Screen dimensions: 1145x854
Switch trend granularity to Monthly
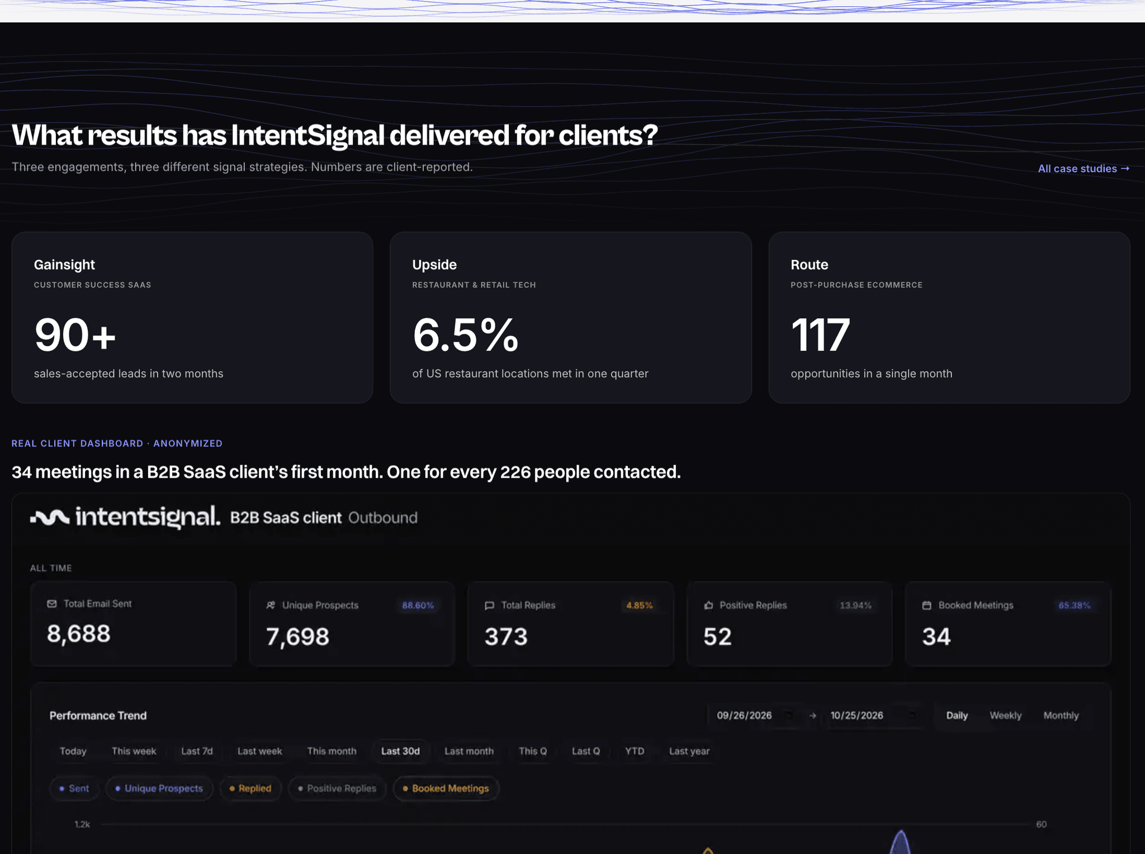click(1061, 715)
